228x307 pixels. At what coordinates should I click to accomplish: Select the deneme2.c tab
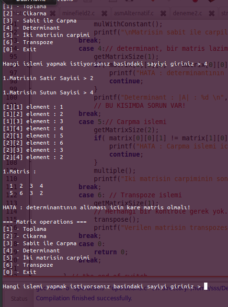[187, 13]
